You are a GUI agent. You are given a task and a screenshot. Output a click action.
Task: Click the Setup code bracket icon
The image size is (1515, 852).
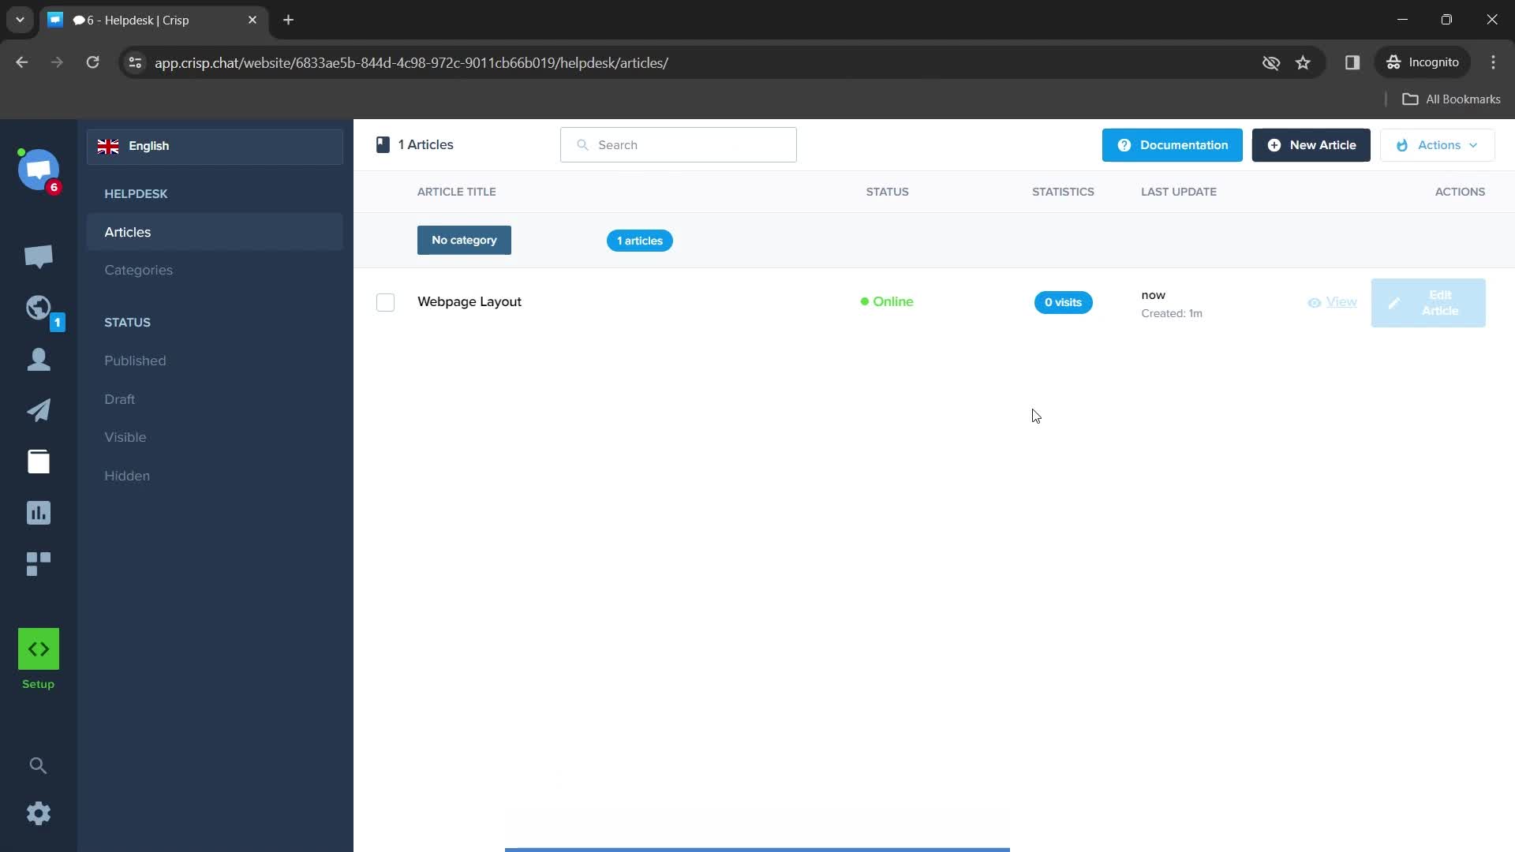click(x=37, y=648)
